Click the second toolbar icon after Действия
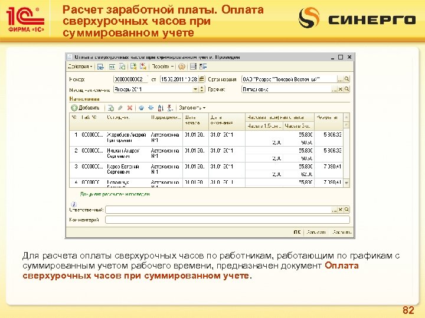425x318 pixels. point(112,67)
